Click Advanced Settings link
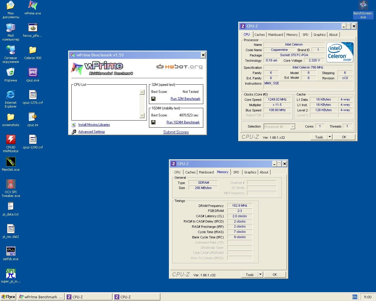Screen dimensions: 376x301 [92, 132]
